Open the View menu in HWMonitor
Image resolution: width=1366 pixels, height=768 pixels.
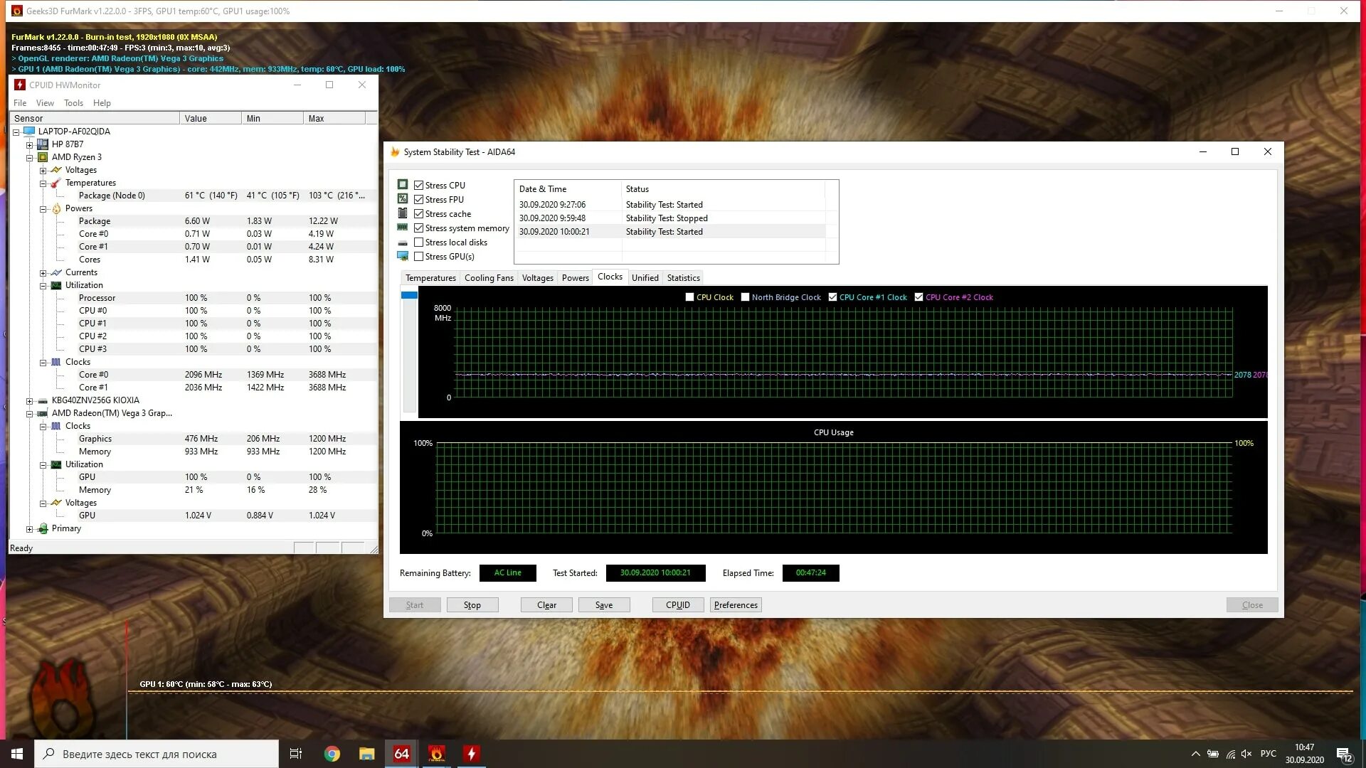click(x=45, y=102)
